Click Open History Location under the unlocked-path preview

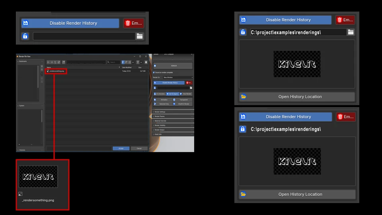(297, 97)
